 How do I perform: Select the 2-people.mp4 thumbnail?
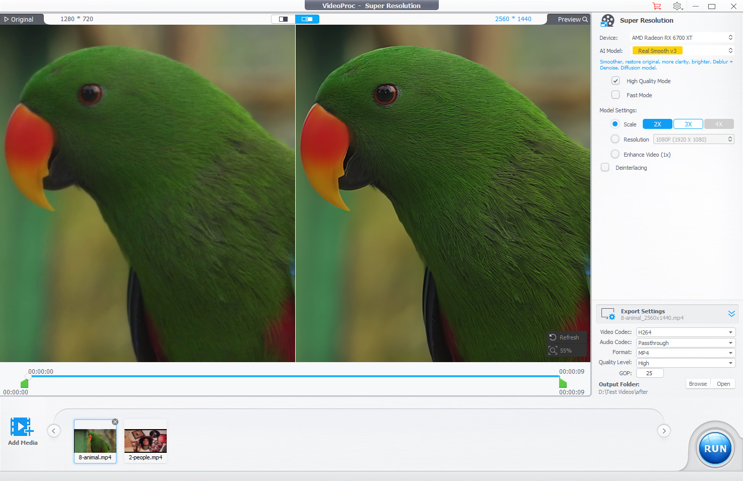point(146,441)
